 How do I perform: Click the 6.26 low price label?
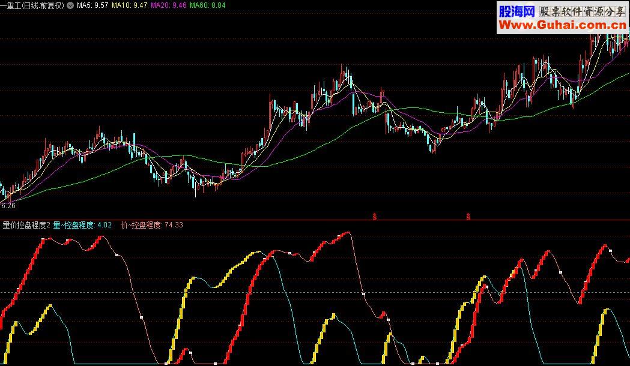tap(8, 206)
